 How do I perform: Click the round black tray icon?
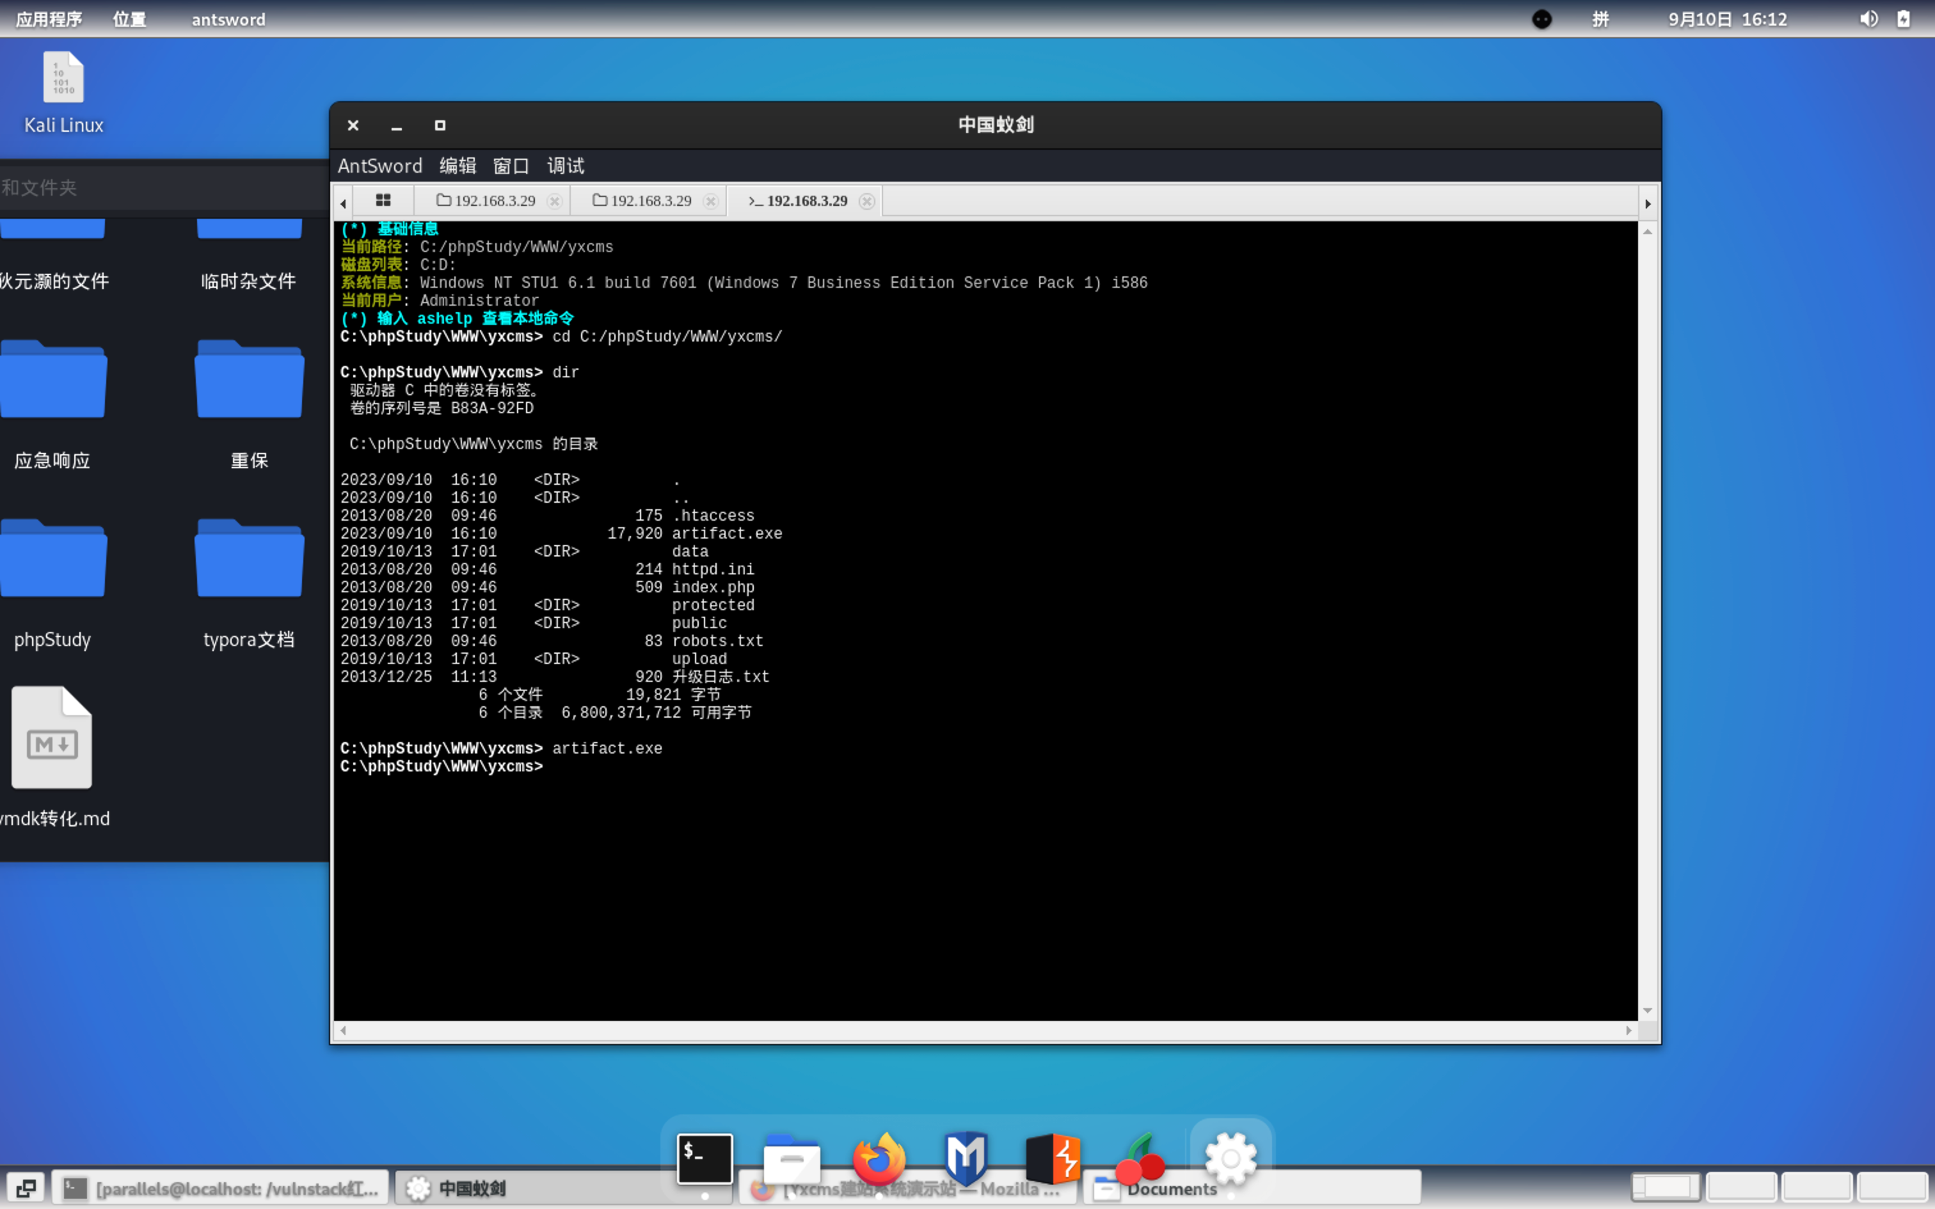(x=1541, y=19)
